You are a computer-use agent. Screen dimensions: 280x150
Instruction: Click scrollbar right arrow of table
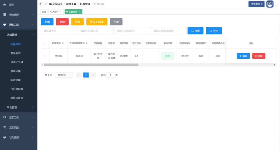tap(275, 65)
